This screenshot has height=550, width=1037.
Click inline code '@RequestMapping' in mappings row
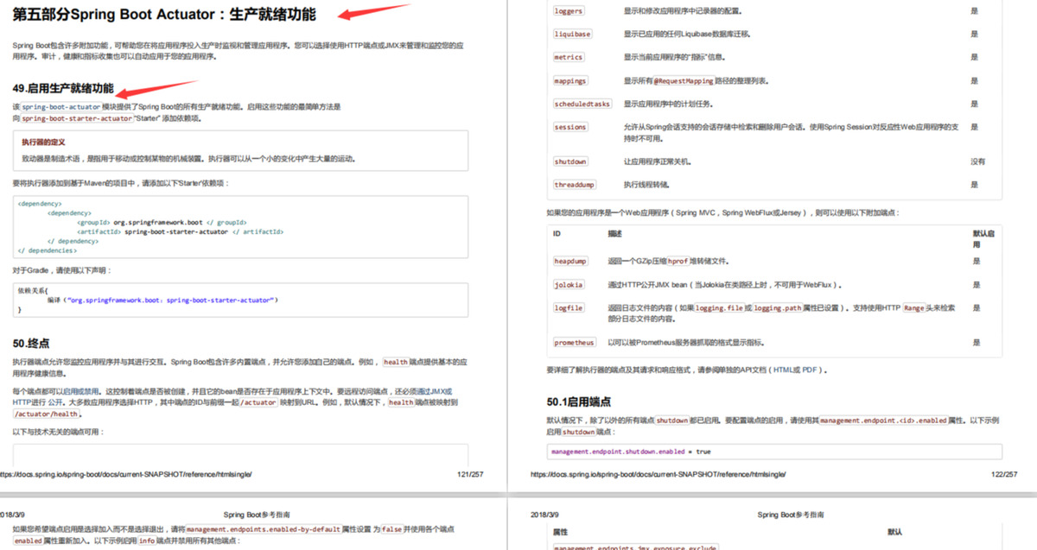[683, 80]
